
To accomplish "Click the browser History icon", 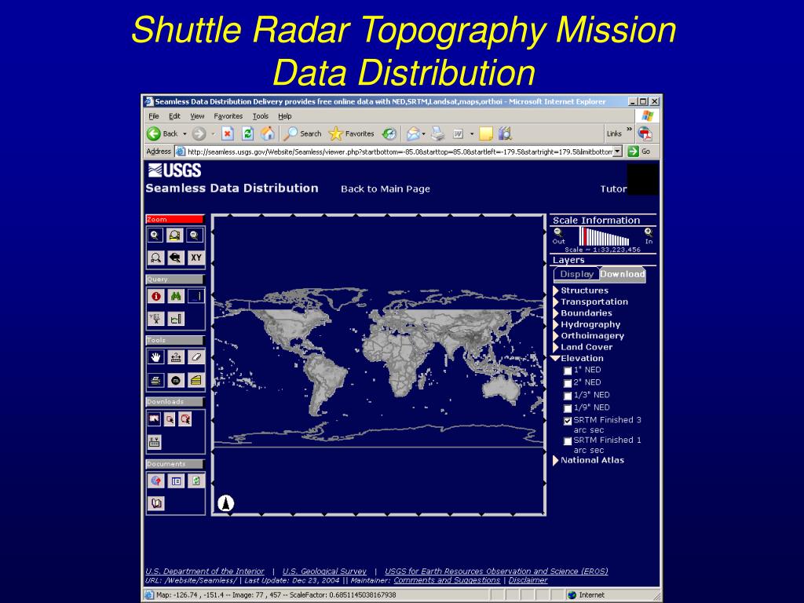I will 389,133.
